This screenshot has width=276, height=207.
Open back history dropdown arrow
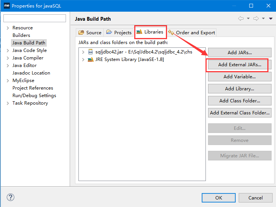[248, 18]
